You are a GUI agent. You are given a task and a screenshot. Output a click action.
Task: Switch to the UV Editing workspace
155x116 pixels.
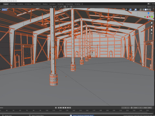coord(28,4)
